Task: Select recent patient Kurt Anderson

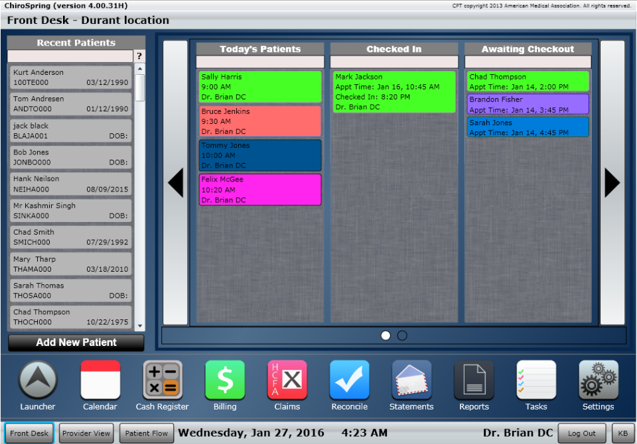Action: click(71, 77)
